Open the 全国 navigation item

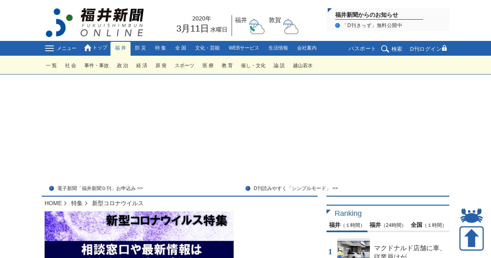180,48
